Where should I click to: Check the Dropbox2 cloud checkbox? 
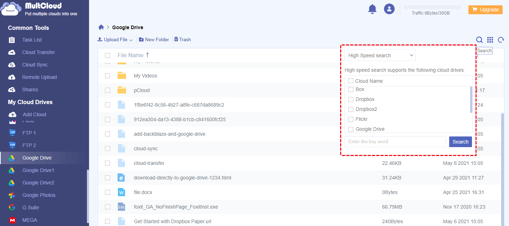[351, 109]
